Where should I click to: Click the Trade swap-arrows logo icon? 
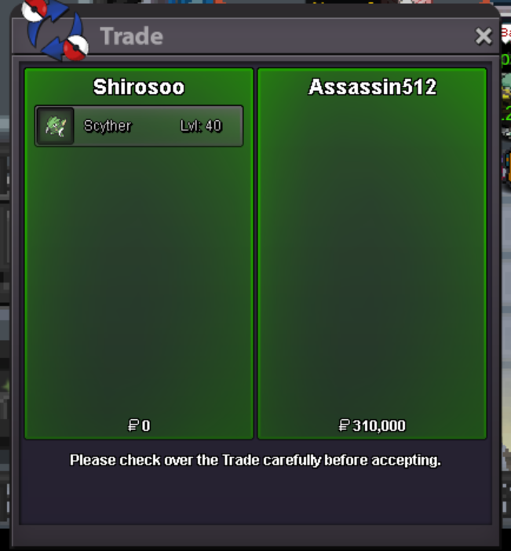pyautogui.click(x=55, y=31)
